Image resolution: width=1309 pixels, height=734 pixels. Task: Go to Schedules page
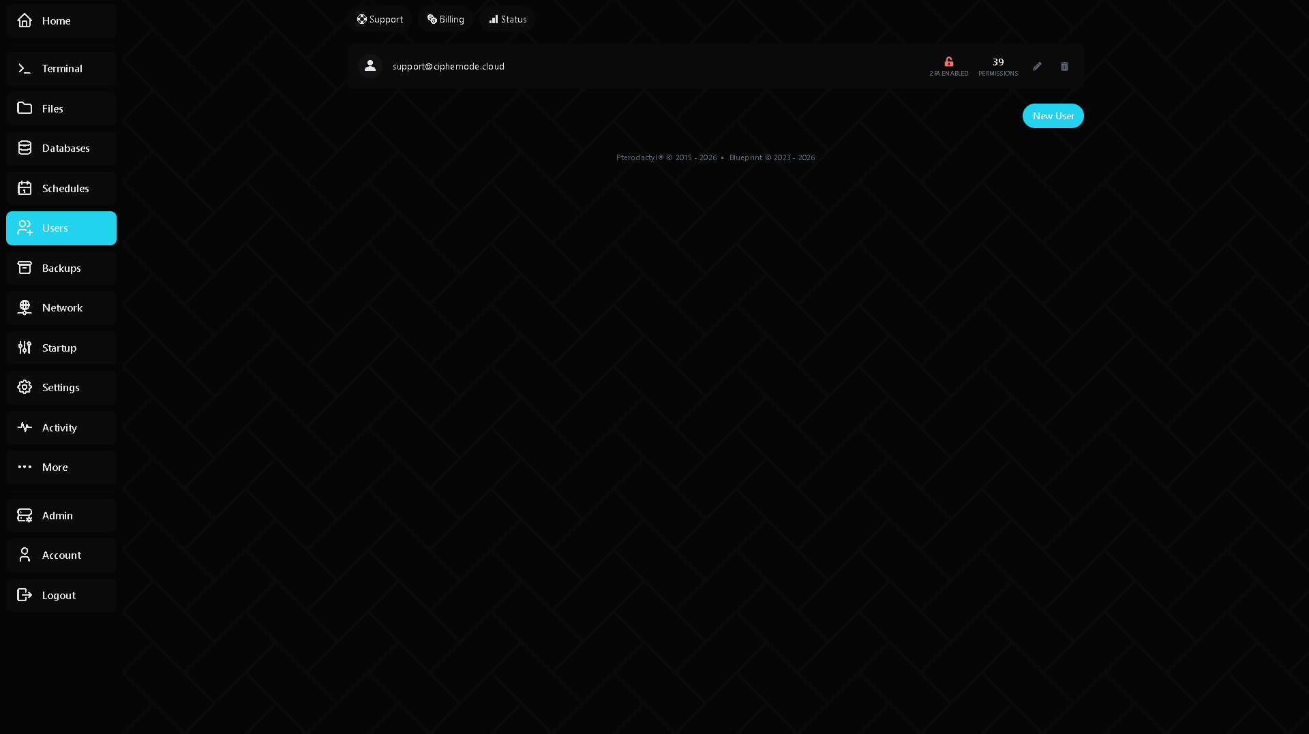[61, 188]
